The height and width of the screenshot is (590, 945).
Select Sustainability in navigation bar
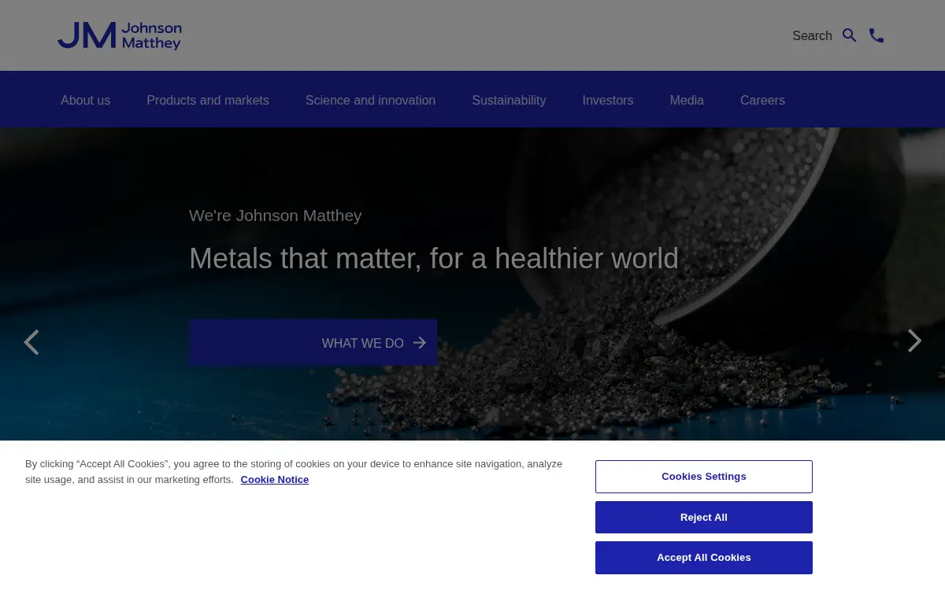pos(509,100)
